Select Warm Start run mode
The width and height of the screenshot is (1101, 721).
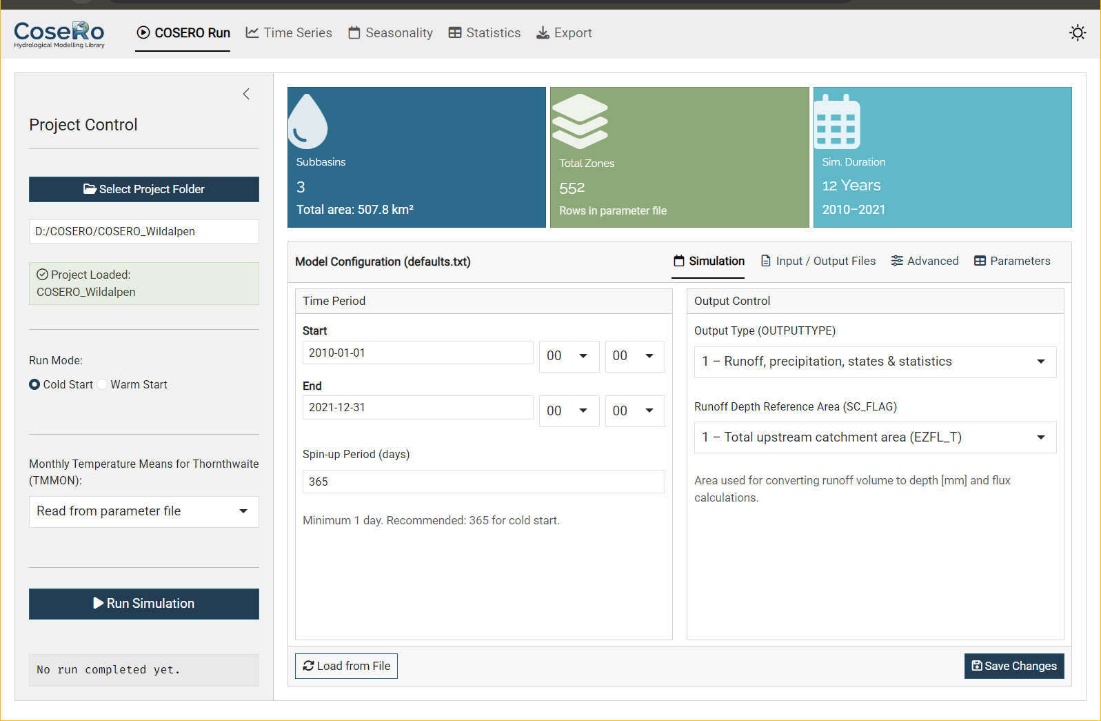(x=103, y=384)
